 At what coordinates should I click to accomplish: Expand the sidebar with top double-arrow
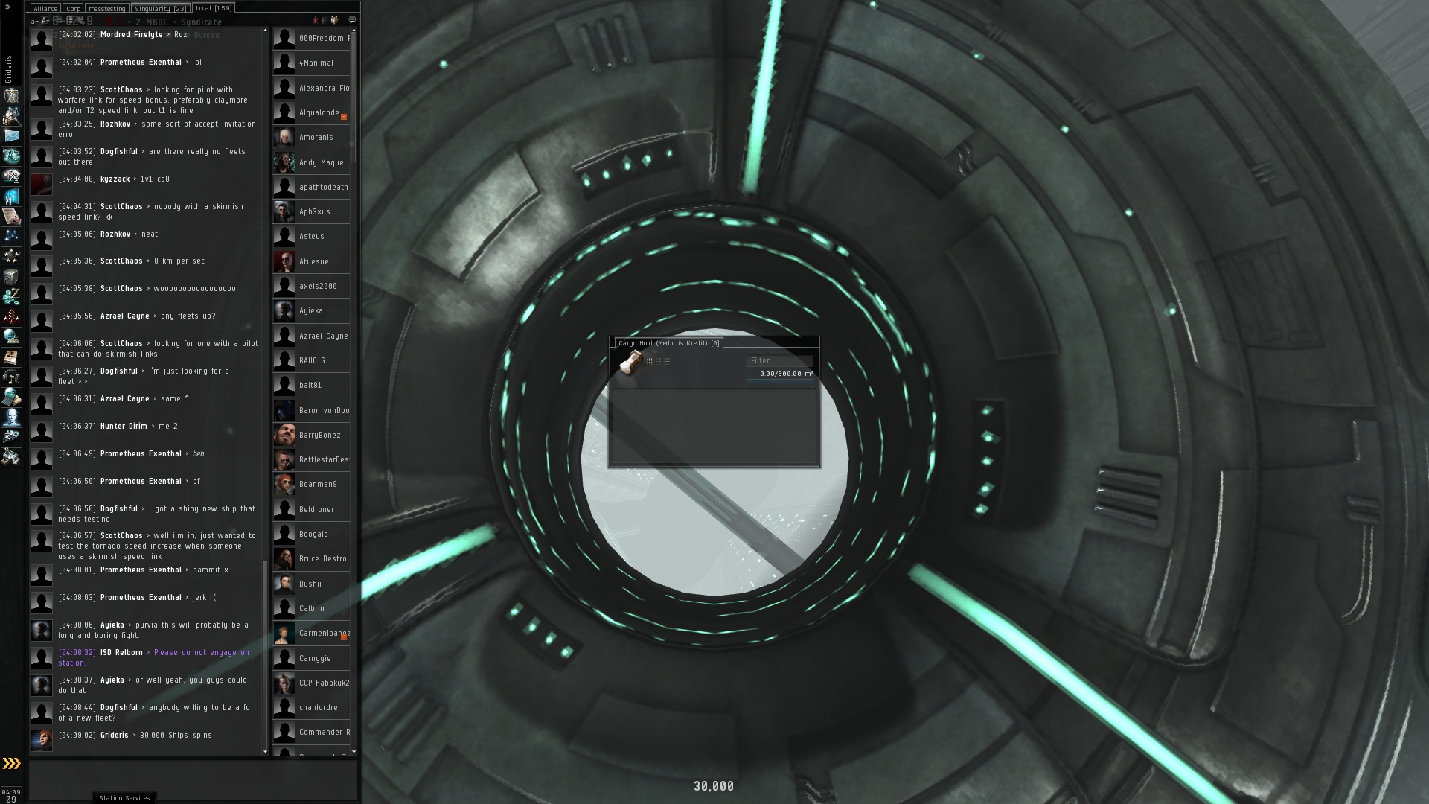pos(8,7)
